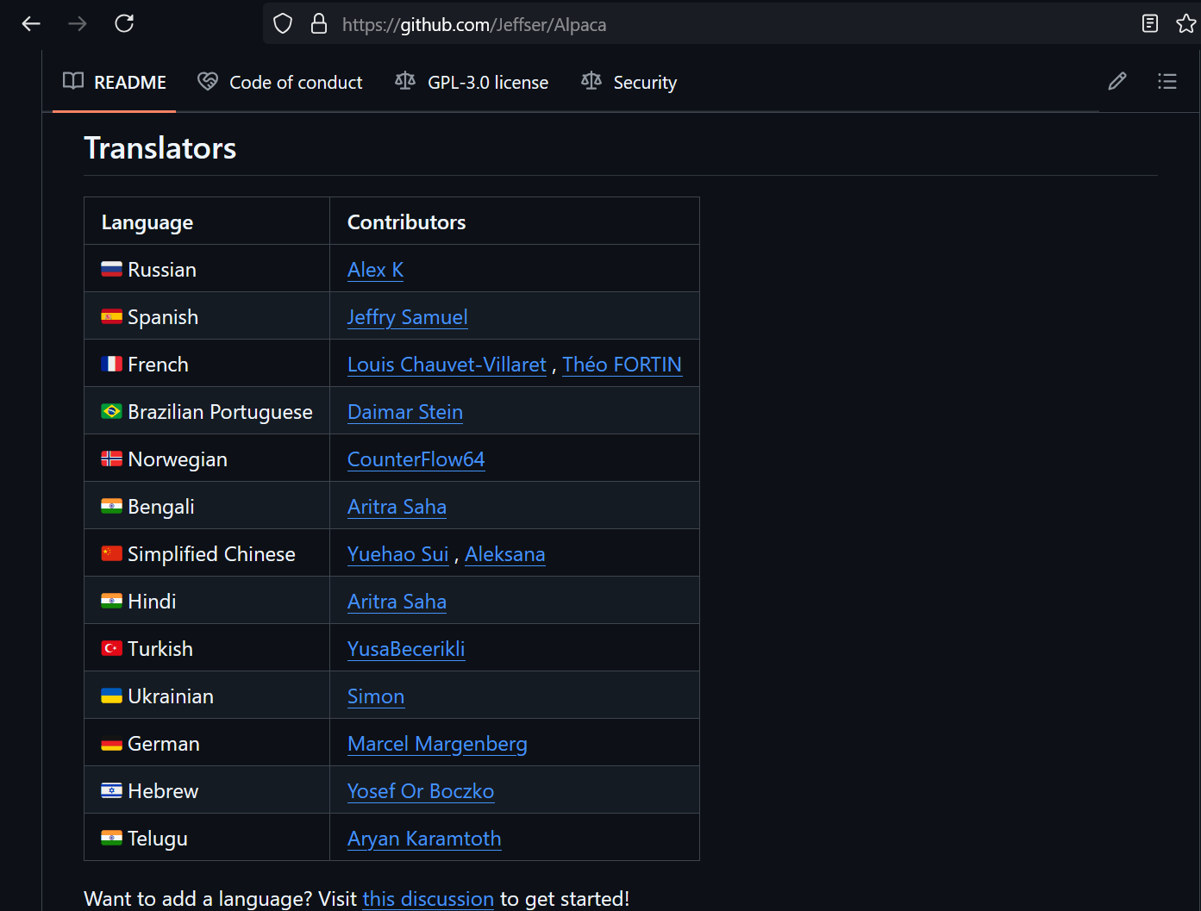Open Théo FORTIN profile link
Image resolution: width=1201 pixels, height=911 pixels.
[622, 365]
